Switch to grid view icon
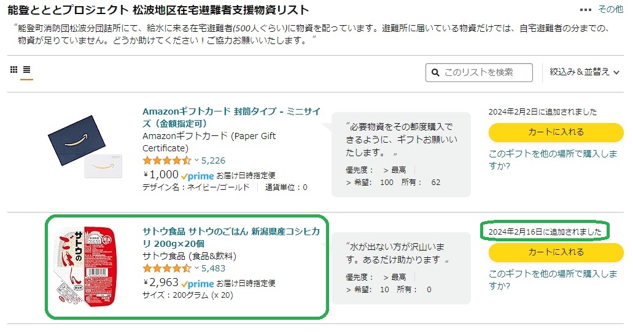 tap(14, 70)
